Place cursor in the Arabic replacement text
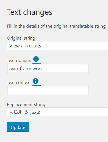 tap(25, 112)
